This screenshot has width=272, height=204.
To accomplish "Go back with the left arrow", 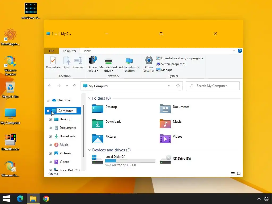I will click(50, 86).
